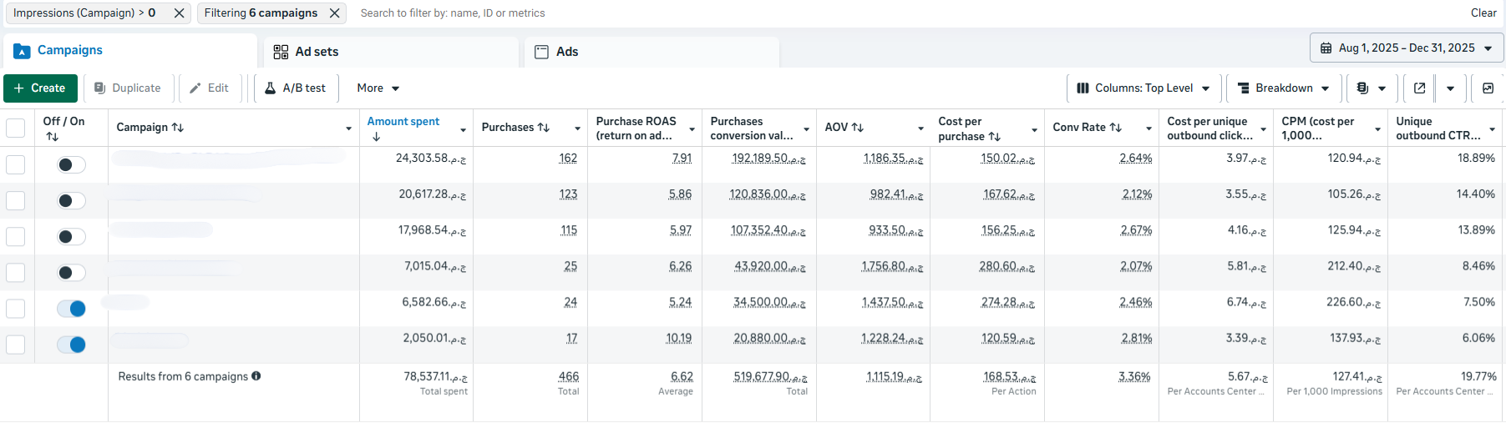
Task: Open the AOV column dropdown arrow
Action: point(920,128)
